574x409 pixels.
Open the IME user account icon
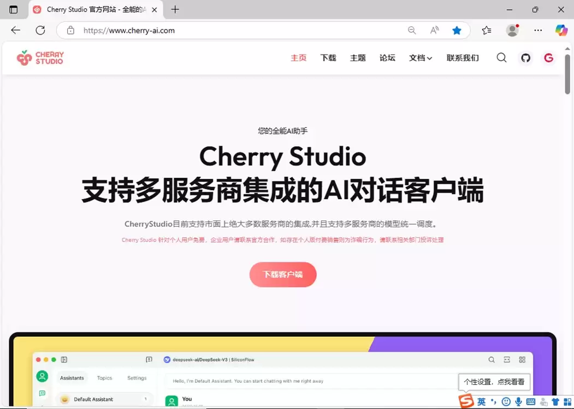point(543,402)
